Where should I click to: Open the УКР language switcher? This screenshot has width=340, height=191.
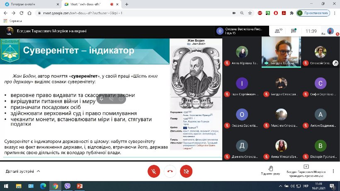pyautogui.click(x=306, y=186)
